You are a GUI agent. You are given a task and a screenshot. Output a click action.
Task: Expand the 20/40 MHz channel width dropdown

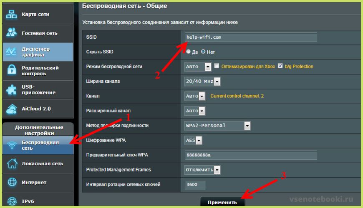202,81
